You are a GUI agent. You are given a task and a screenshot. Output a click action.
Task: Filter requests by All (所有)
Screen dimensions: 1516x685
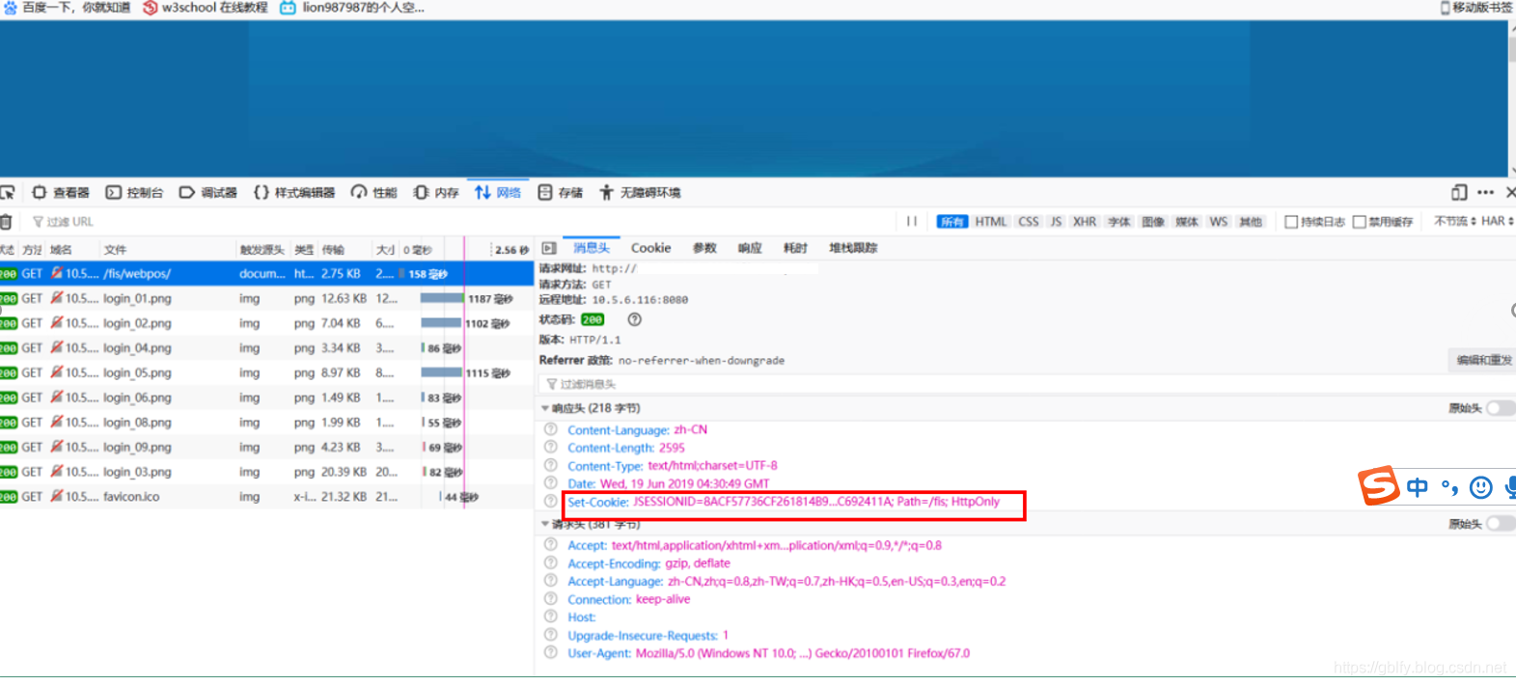coord(952,222)
